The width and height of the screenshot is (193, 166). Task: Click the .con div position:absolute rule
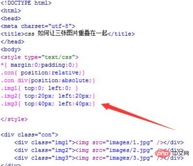coord(48,80)
